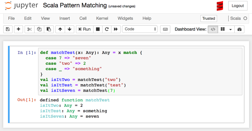Restart and run all fast-forward icon
The image size is (252, 131).
coord(116,29)
